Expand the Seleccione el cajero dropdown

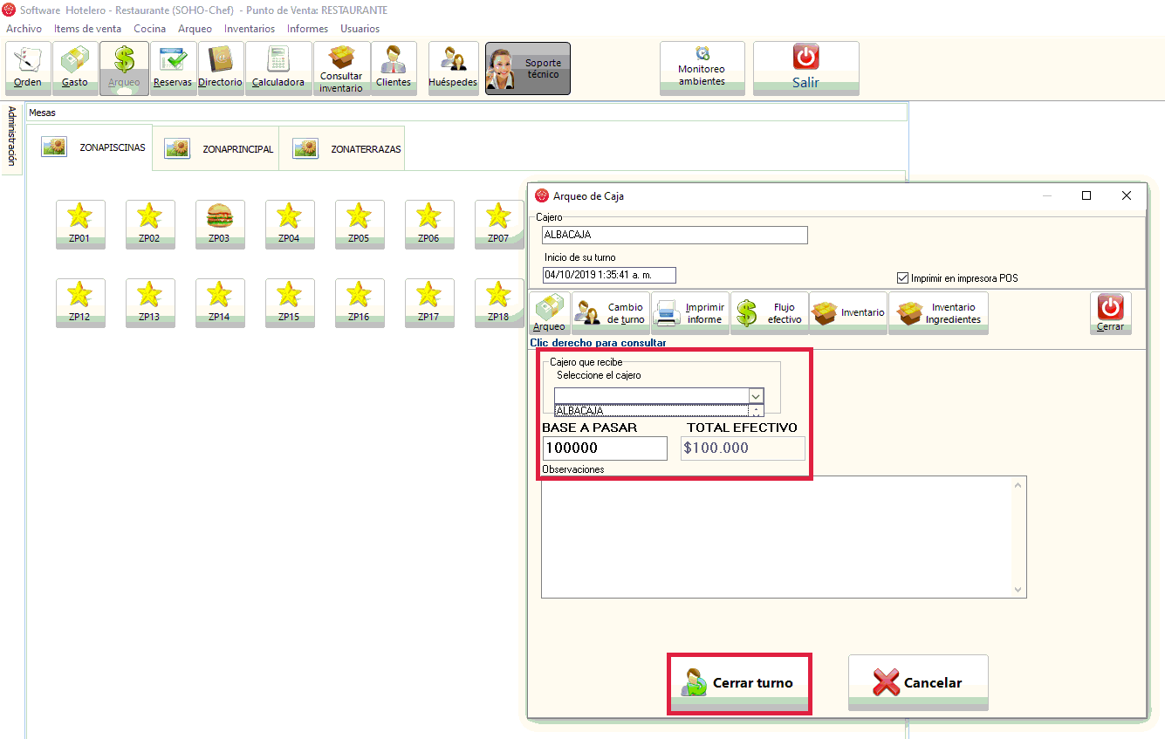(x=756, y=396)
